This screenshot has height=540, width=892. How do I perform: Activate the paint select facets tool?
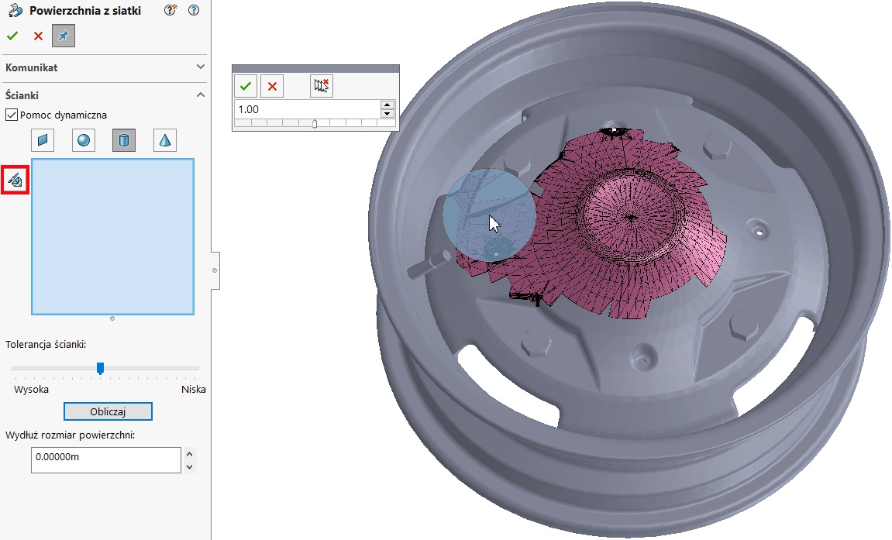15,181
